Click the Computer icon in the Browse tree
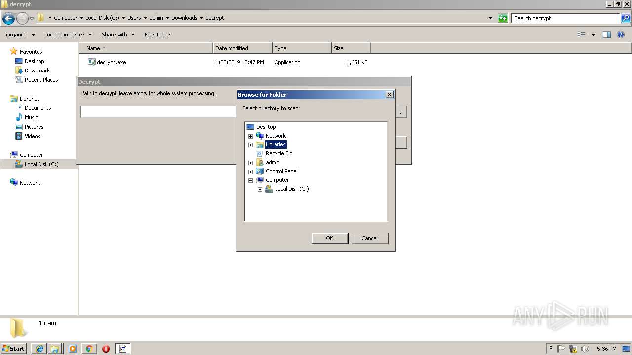 [260, 180]
